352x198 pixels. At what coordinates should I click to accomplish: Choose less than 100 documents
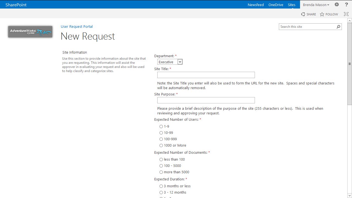coord(161,159)
